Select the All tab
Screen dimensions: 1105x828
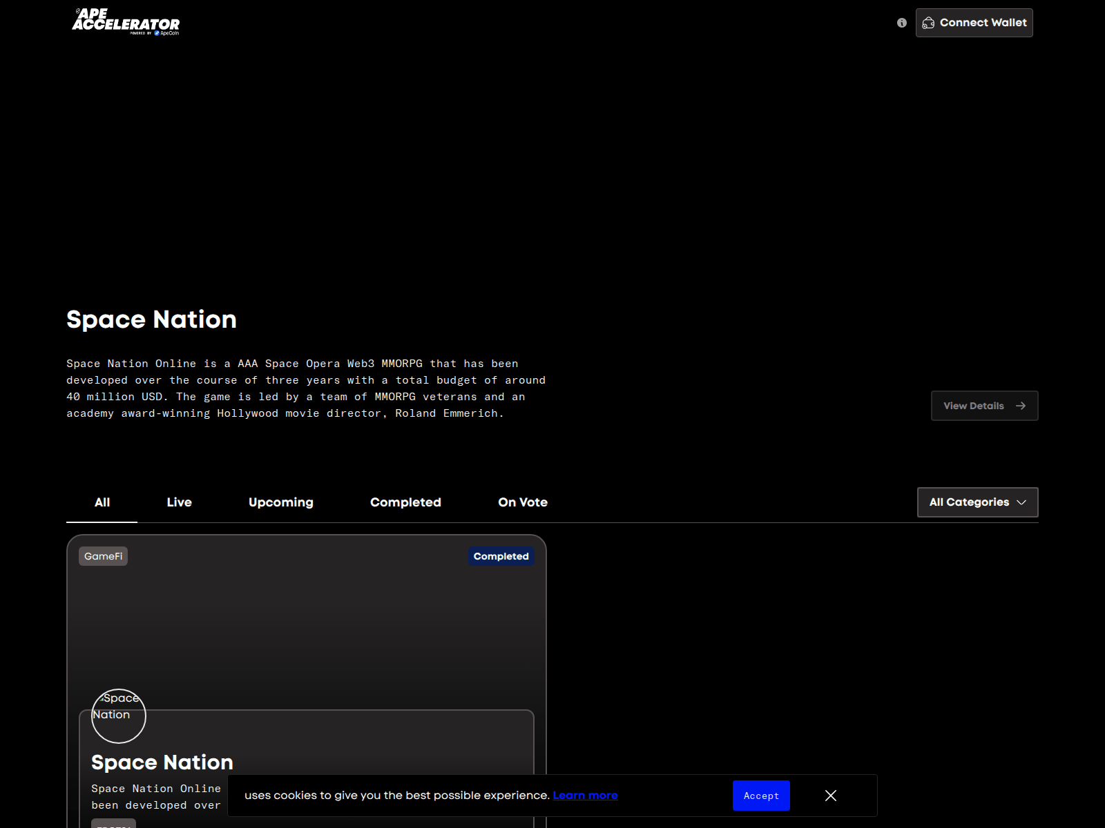(x=102, y=502)
